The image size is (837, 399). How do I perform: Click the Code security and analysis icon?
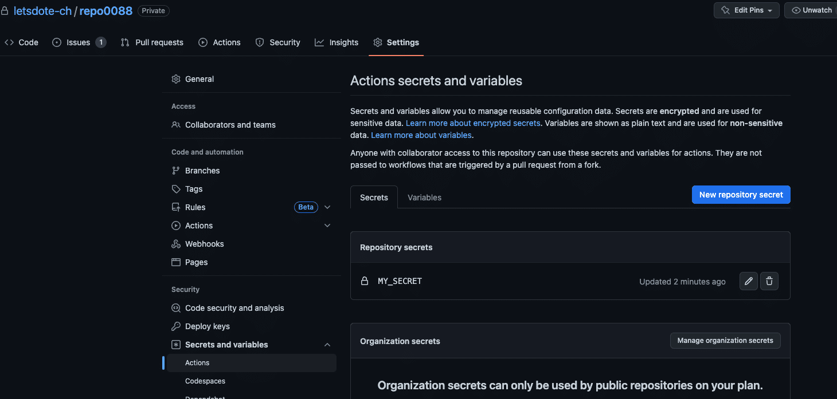click(x=176, y=308)
